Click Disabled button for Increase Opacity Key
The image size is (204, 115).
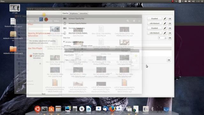click(x=154, y=19)
